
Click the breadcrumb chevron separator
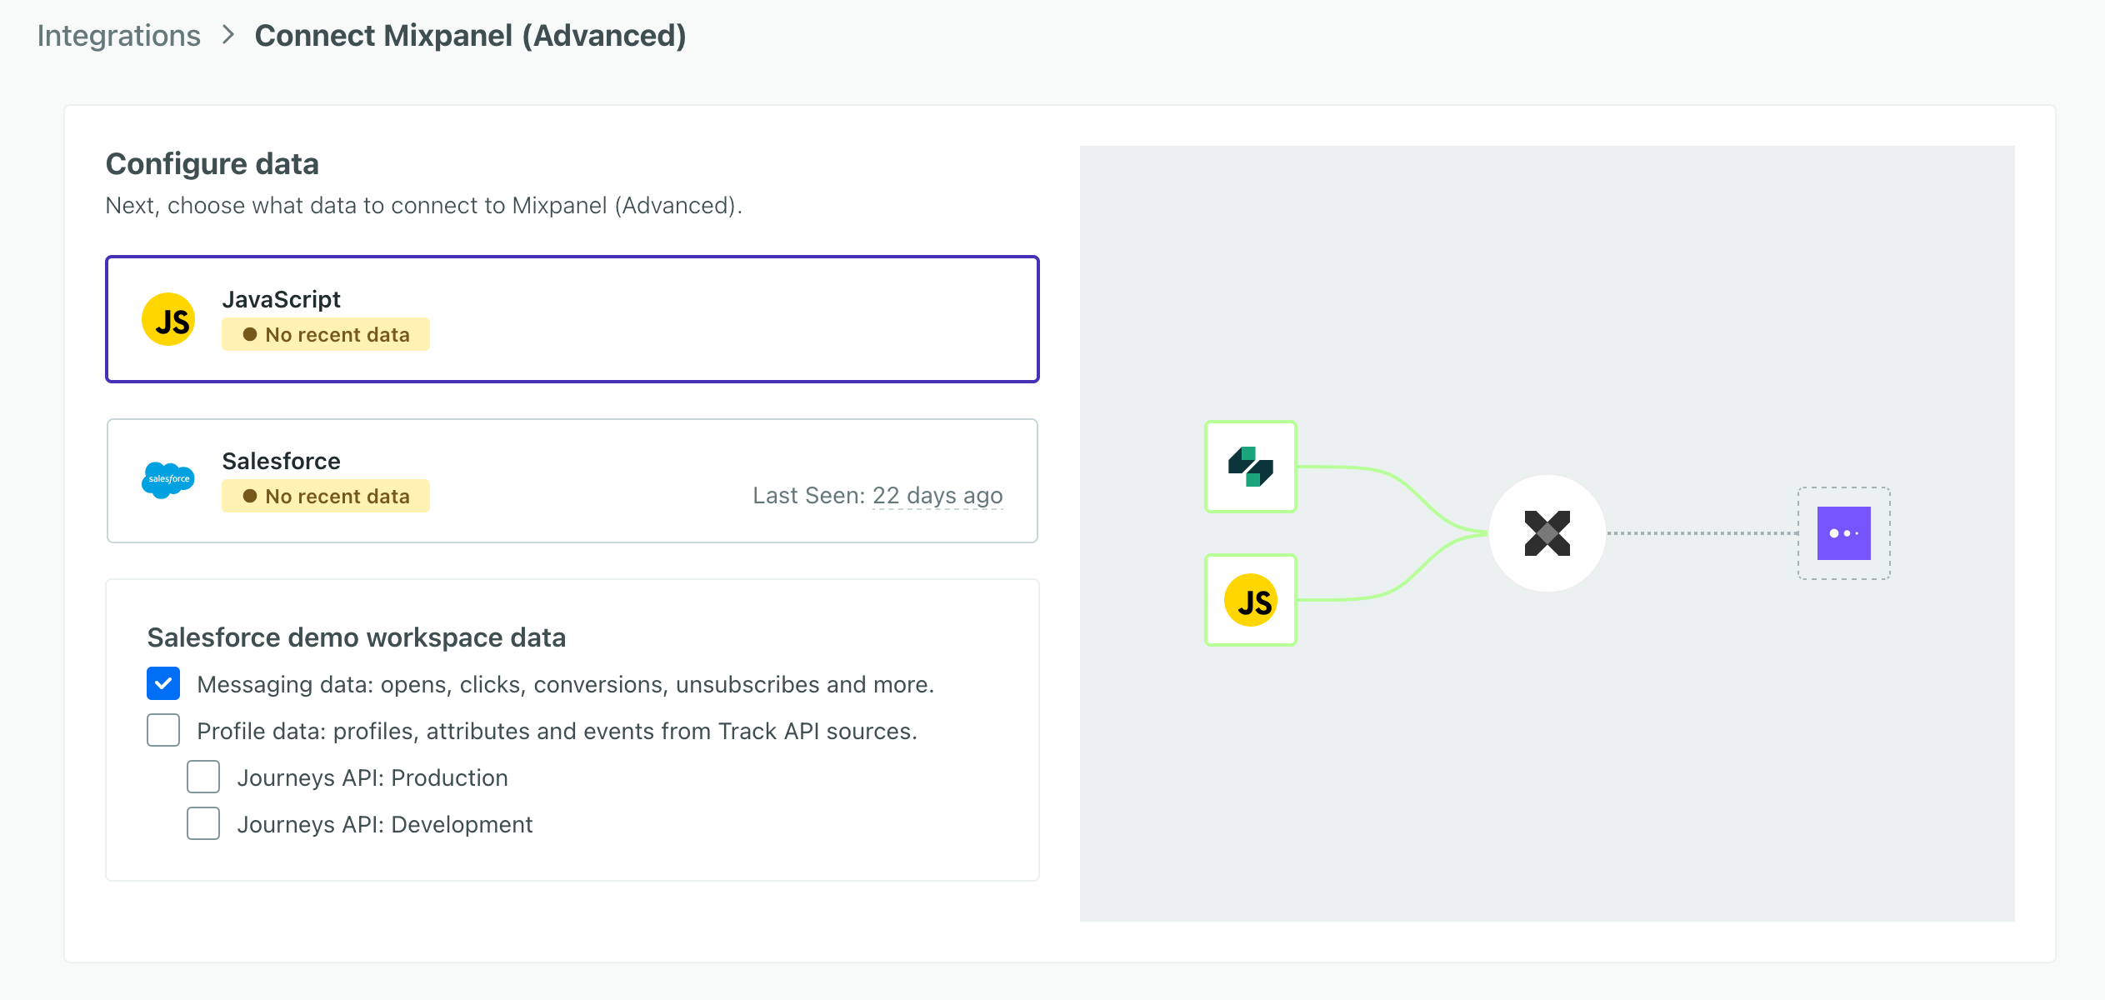(x=227, y=36)
